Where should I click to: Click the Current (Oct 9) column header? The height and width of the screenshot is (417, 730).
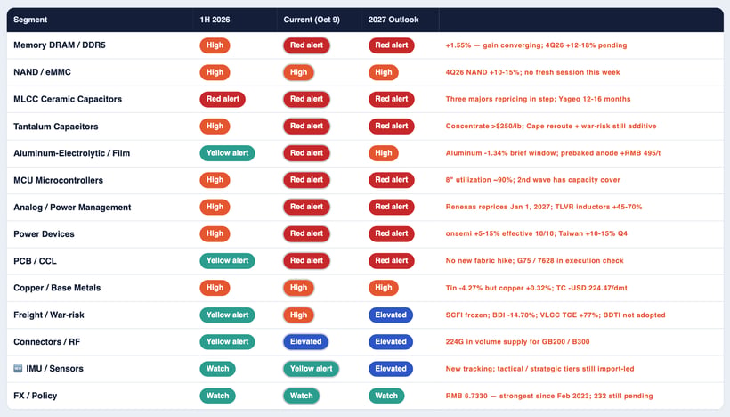[312, 20]
